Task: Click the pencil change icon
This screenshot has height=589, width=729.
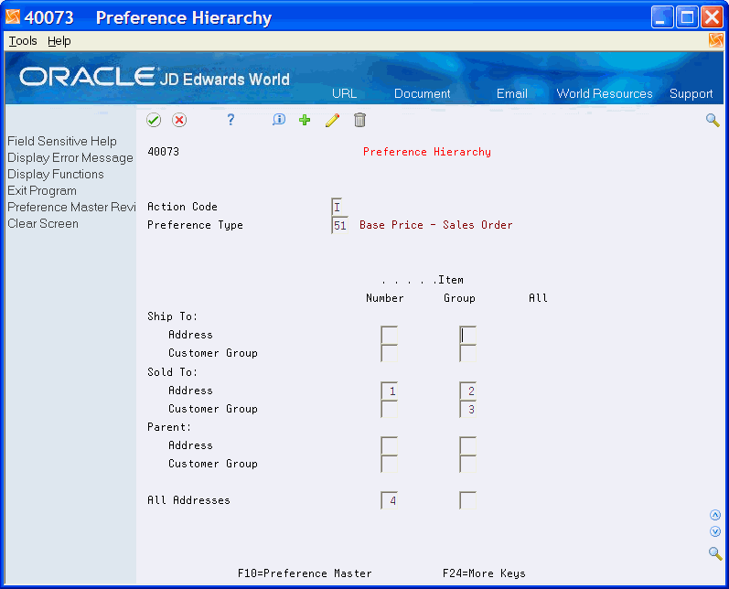Action: pos(332,120)
